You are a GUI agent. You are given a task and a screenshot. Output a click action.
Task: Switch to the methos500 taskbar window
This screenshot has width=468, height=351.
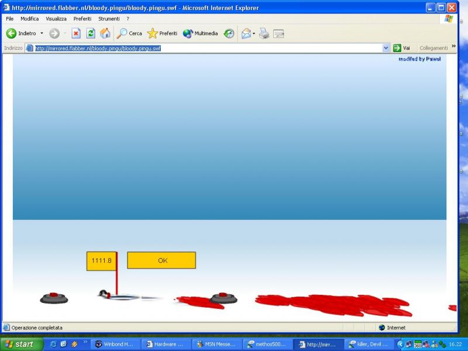tap(267, 344)
